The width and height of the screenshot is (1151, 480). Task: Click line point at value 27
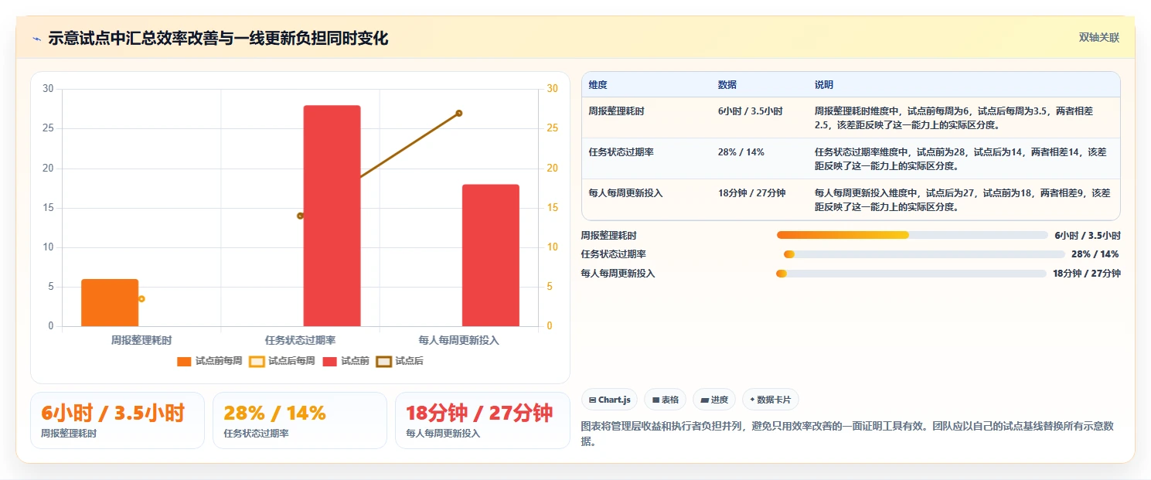tap(458, 113)
